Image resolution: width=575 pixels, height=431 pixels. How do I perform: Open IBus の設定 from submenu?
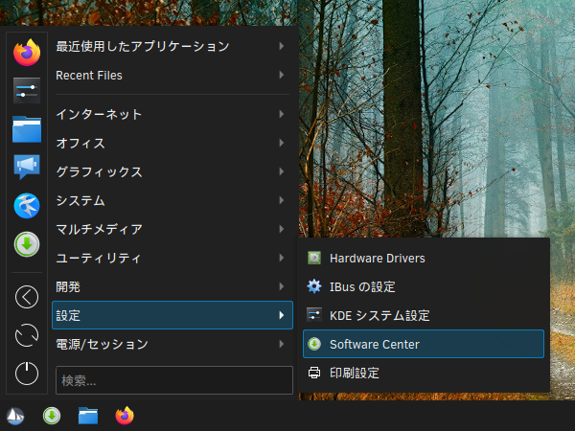tap(424, 286)
